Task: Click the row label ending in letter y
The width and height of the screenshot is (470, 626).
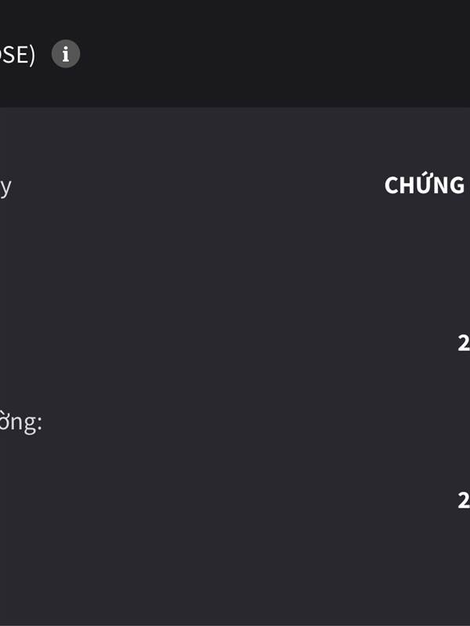Action: (x=5, y=188)
